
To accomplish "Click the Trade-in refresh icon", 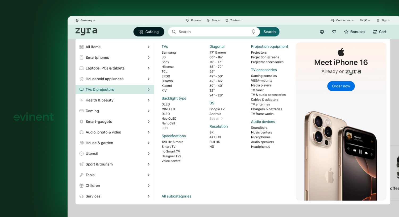I will click(227, 20).
